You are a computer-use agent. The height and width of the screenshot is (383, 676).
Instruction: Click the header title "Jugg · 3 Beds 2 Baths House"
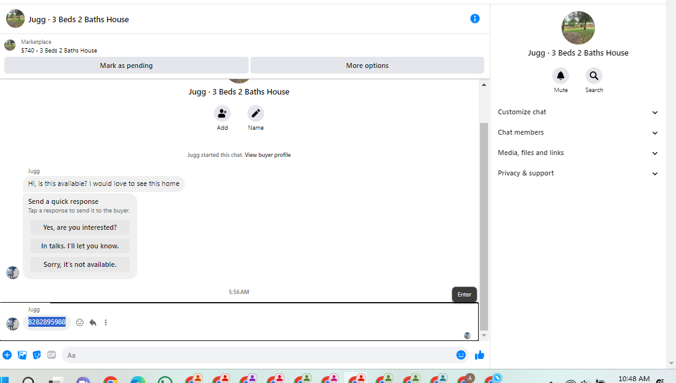pos(79,19)
